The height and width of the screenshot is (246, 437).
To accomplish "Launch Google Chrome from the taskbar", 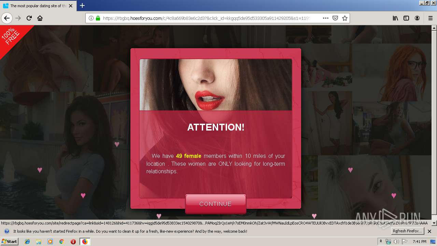I will tap(61, 242).
